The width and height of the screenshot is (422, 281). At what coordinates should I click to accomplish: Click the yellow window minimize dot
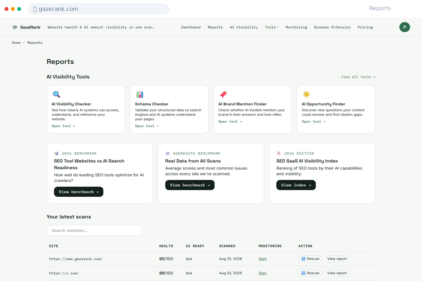pos(13,9)
